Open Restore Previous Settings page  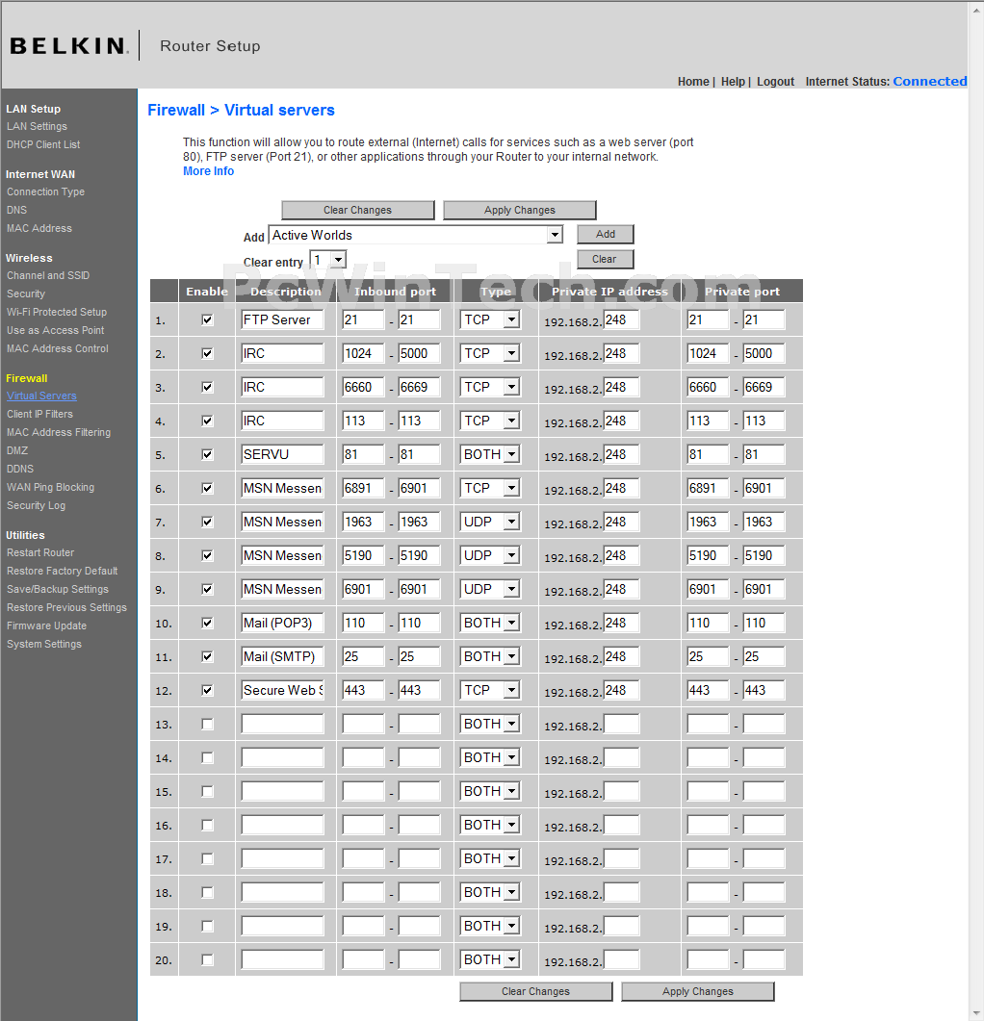67,607
